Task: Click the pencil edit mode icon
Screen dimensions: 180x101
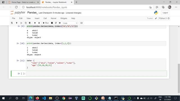Action: click(156, 18)
